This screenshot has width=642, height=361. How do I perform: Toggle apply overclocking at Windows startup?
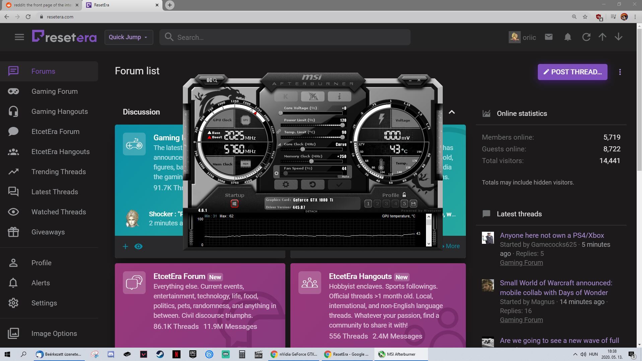click(234, 204)
